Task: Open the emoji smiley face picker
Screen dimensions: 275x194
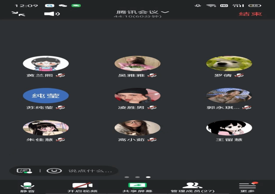Action: click(54, 171)
